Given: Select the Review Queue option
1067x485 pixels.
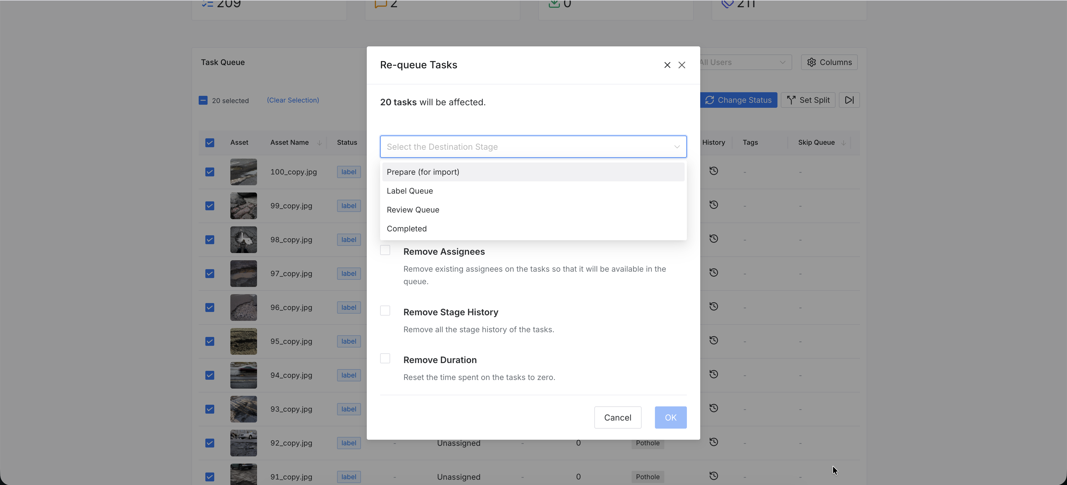Looking at the screenshot, I should coord(413,210).
